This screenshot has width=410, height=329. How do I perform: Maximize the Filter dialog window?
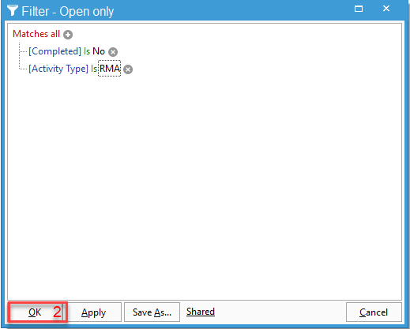(359, 9)
